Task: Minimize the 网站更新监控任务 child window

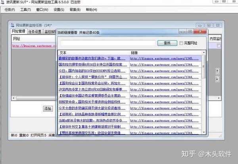Action: coord(200,25)
